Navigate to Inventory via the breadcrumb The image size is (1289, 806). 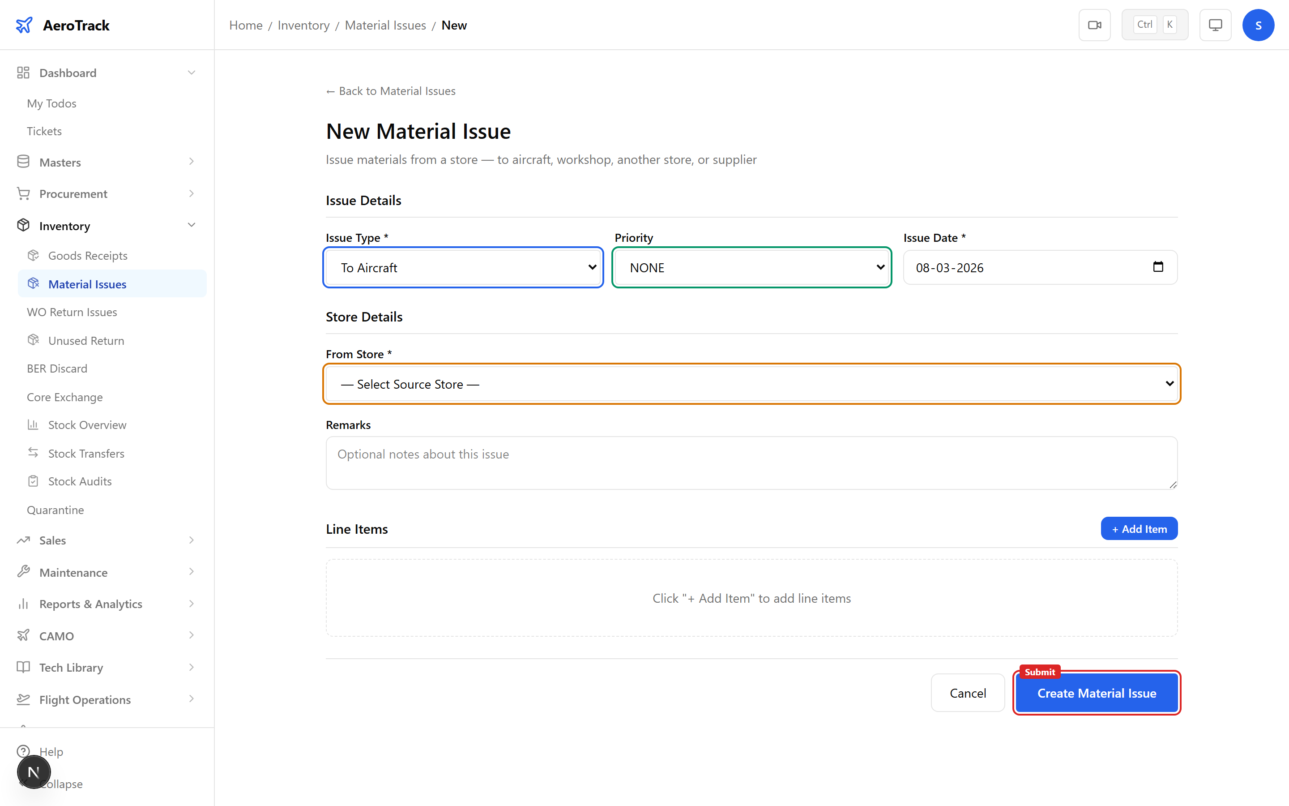(x=303, y=25)
